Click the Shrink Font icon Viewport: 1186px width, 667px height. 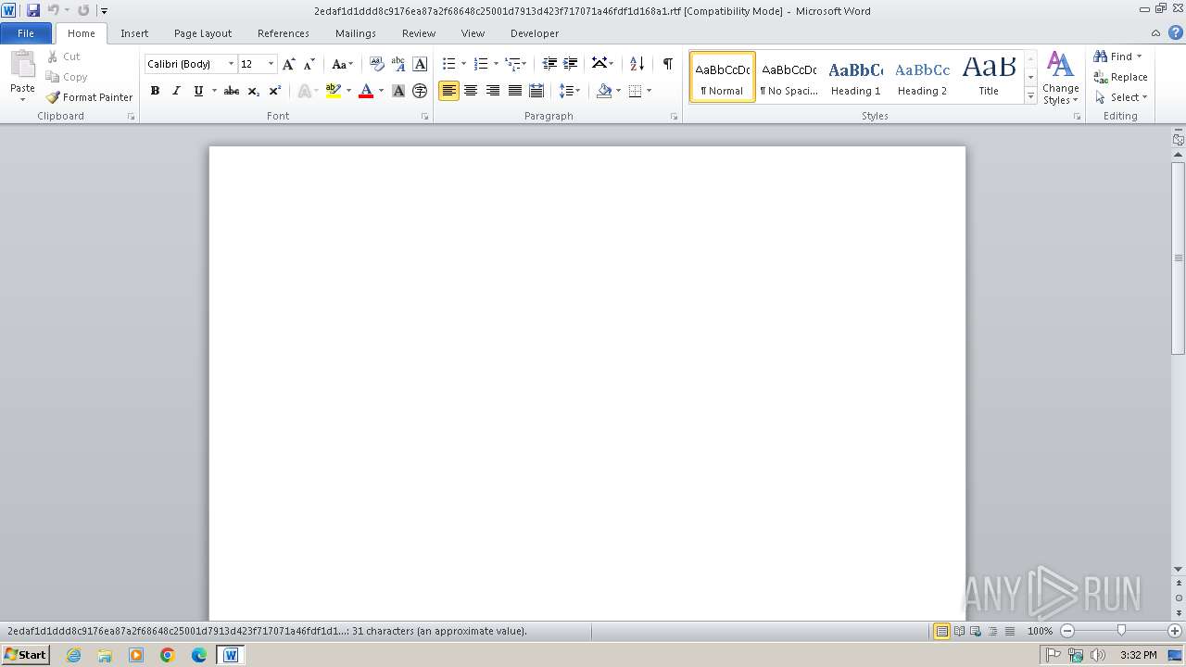(x=309, y=64)
